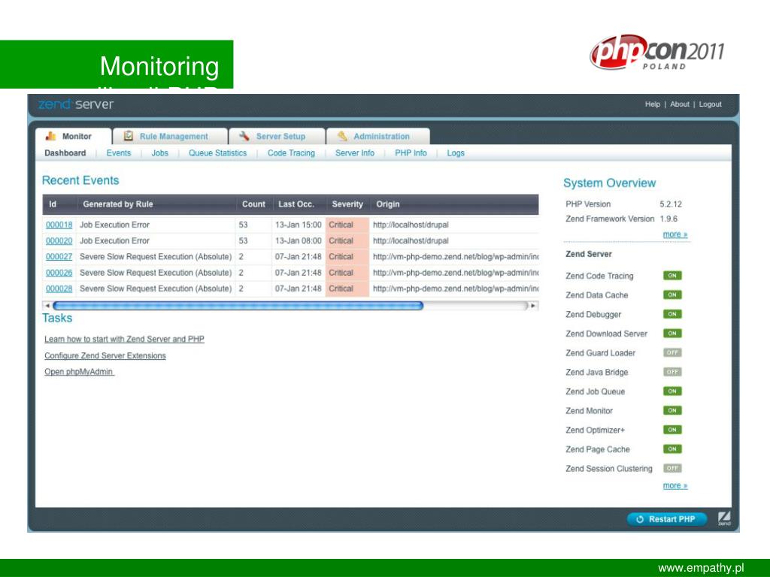Open the Administration tab
Screen dimensions: 770x577
click(377, 137)
